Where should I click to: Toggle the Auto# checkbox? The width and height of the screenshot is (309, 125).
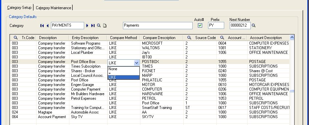[x=200, y=26]
